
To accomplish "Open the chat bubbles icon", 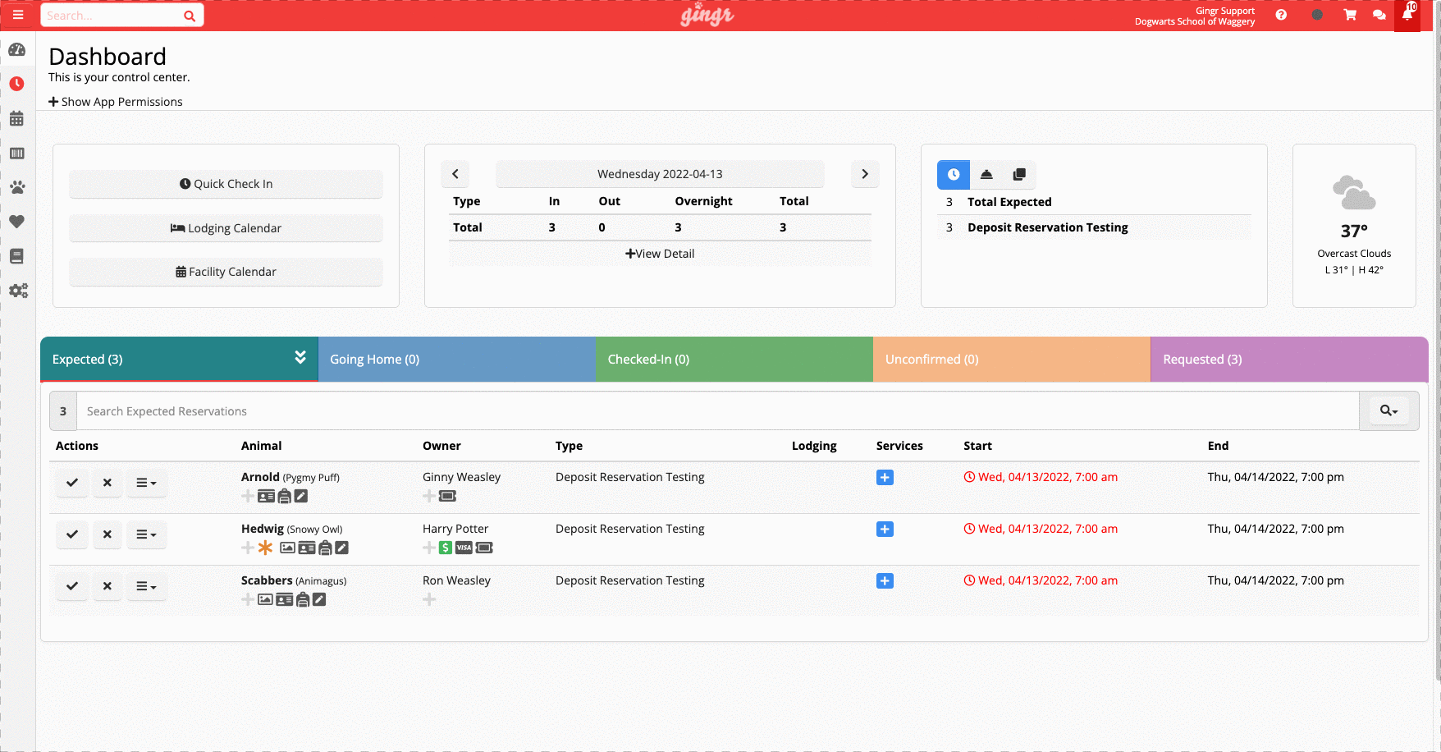I will [x=1379, y=15].
